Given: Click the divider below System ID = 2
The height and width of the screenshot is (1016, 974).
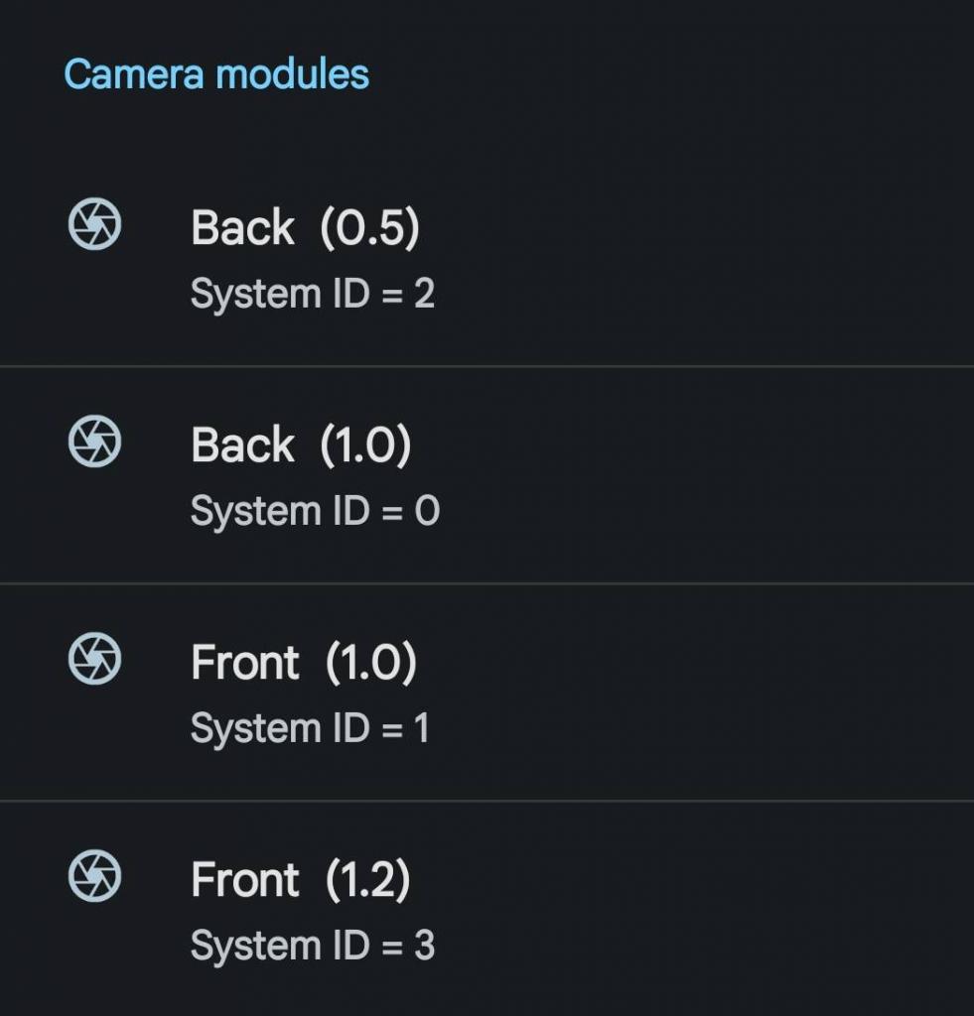Looking at the screenshot, I should [487, 366].
